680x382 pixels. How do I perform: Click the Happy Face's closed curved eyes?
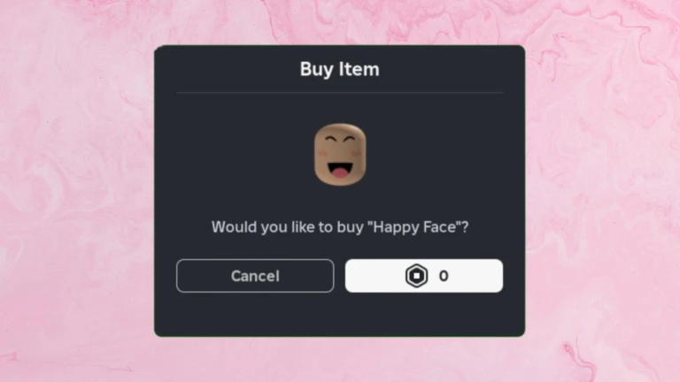(x=340, y=140)
